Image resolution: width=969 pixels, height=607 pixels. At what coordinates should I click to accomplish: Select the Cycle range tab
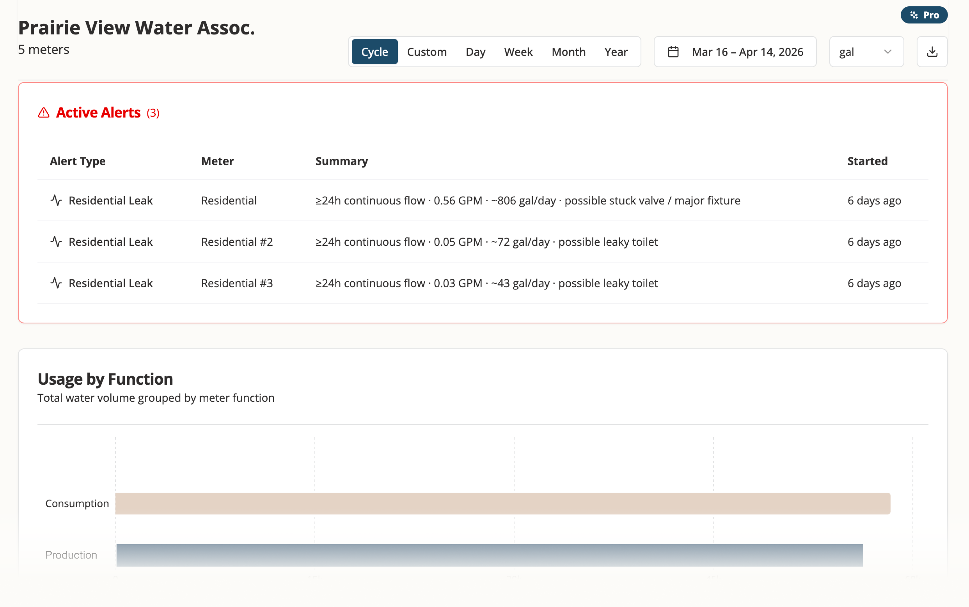tap(374, 52)
